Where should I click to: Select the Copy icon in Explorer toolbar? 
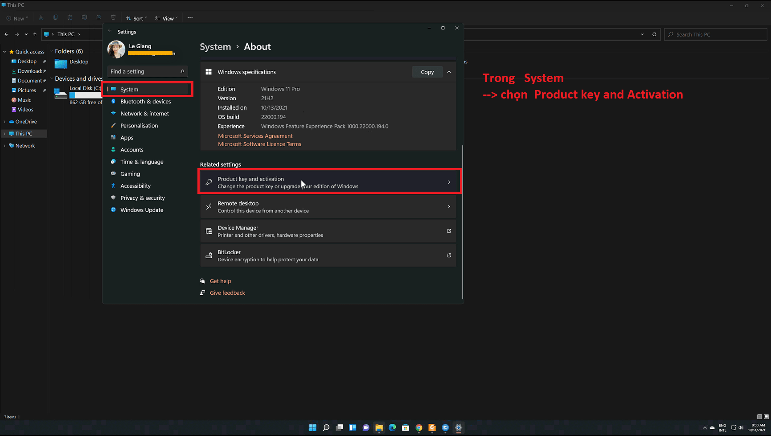pyautogui.click(x=55, y=17)
